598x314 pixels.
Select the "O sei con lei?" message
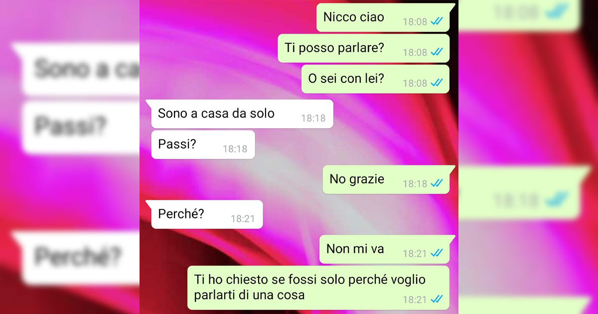pyautogui.click(x=375, y=79)
